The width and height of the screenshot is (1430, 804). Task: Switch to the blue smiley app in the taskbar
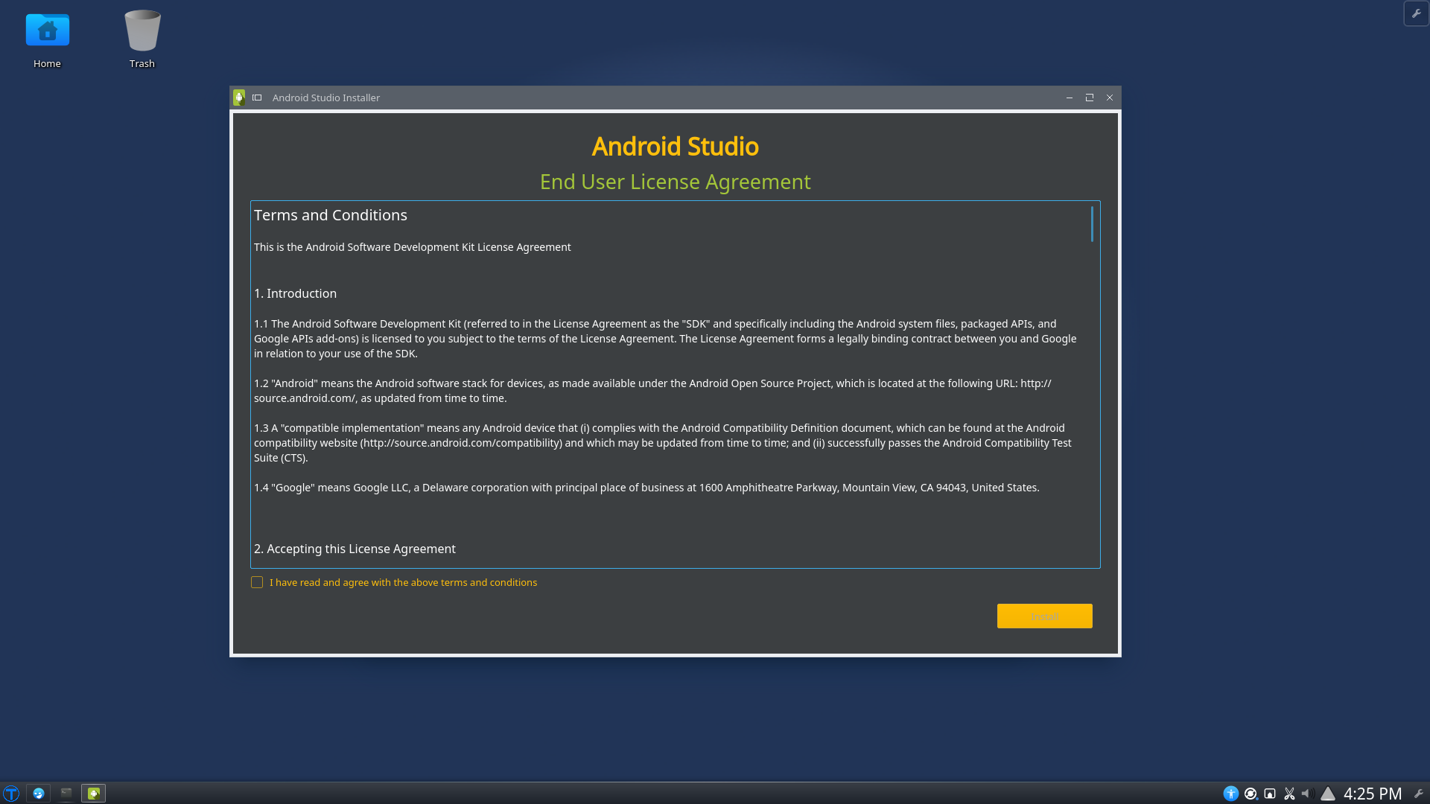click(39, 794)
